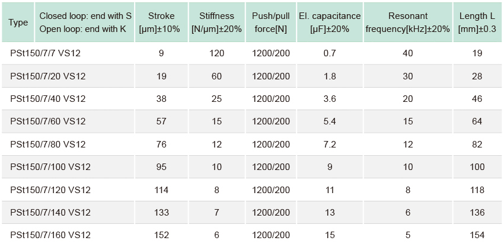Screen dimensions: 504x247
Task: Click the capacitance value 7.2
Action: click(330, 144)
